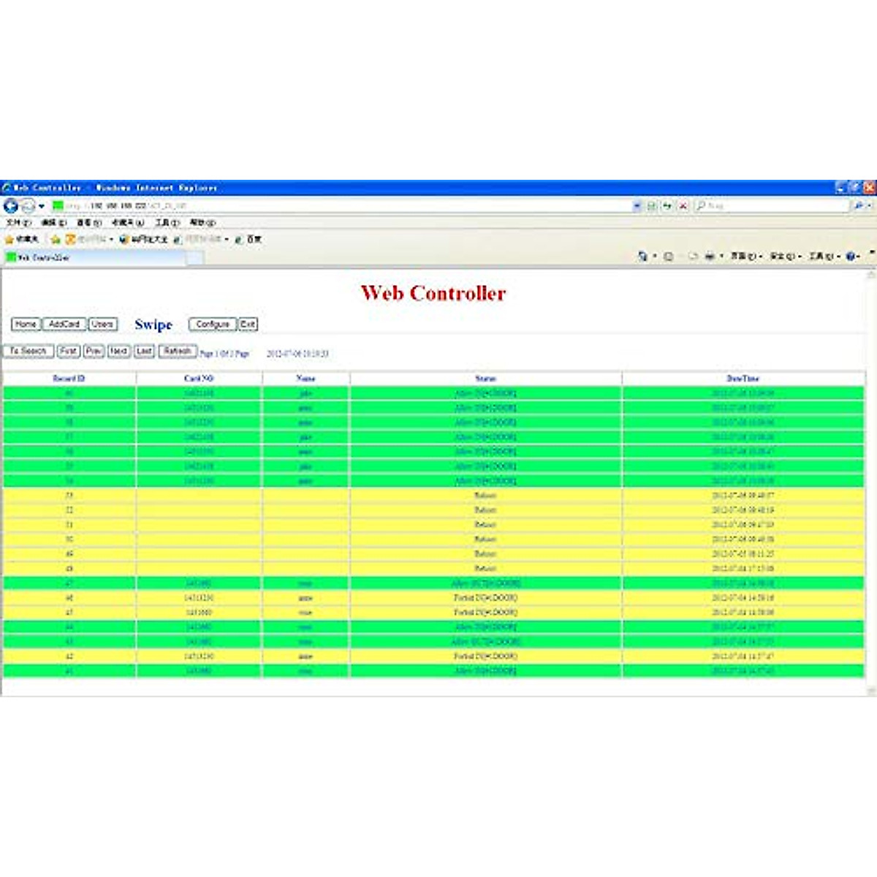
Task: Open the recent pages dropdown arrow
Action: [x=41, y=206]
